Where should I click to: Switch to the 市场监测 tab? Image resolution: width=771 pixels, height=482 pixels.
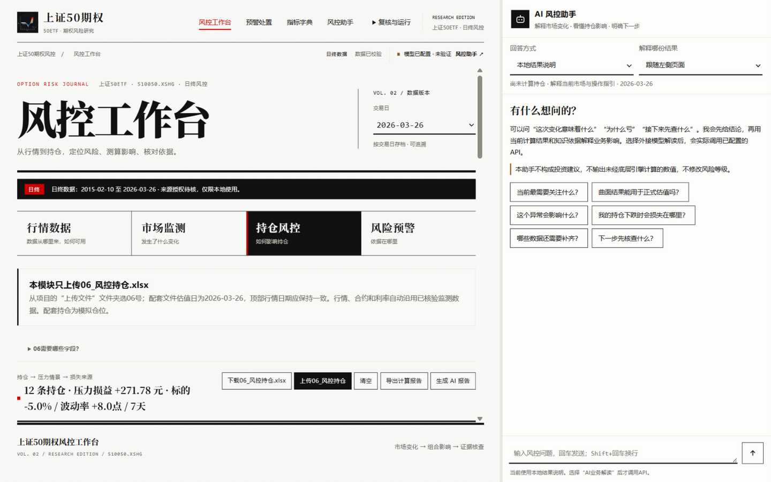pos(189,234)
